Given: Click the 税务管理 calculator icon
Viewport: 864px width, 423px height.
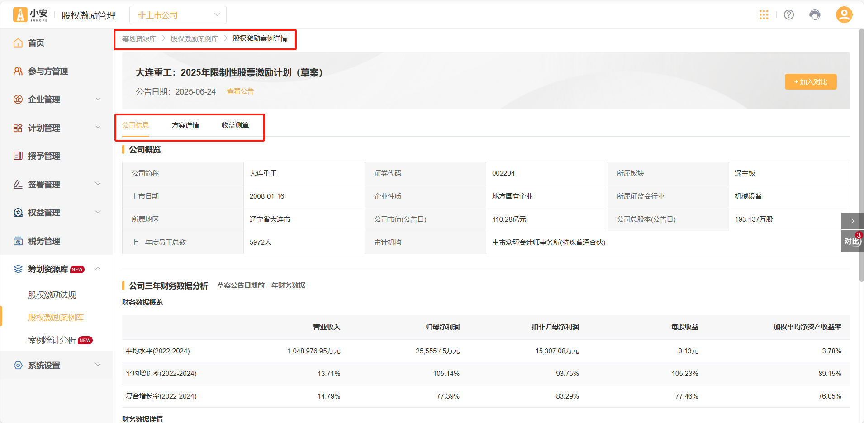Looking at the screenshot, I should click(x=18, y=241).
